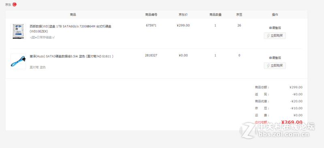Screen dimensions: 324x148
Task: Click the 直对弯 蓝色 variant text
Action: (38, 67)
